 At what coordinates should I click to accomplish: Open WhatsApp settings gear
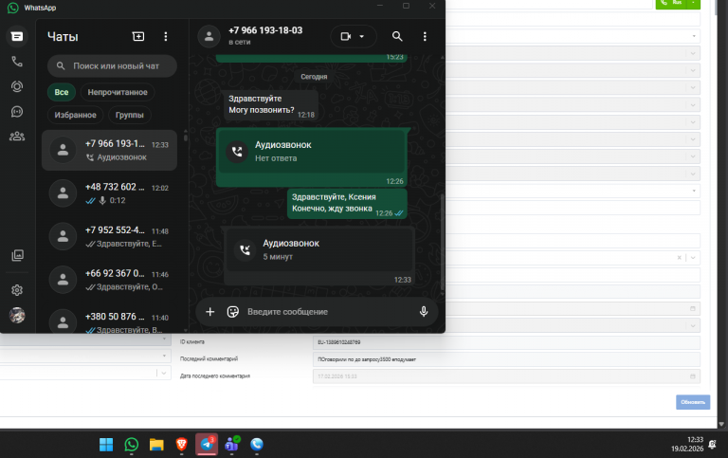[17, 290]
